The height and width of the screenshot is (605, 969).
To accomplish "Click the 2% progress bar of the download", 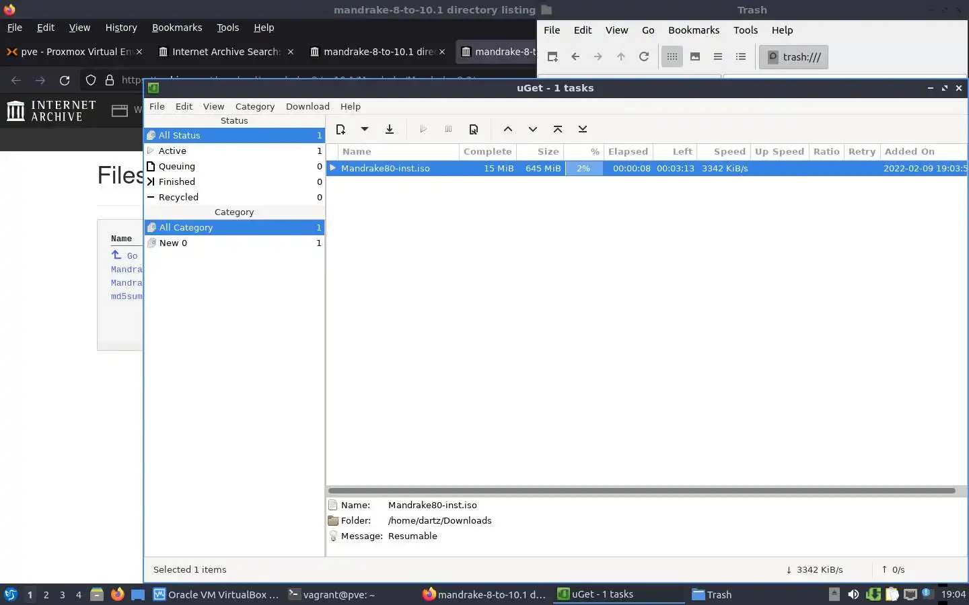I will (583, 168).
